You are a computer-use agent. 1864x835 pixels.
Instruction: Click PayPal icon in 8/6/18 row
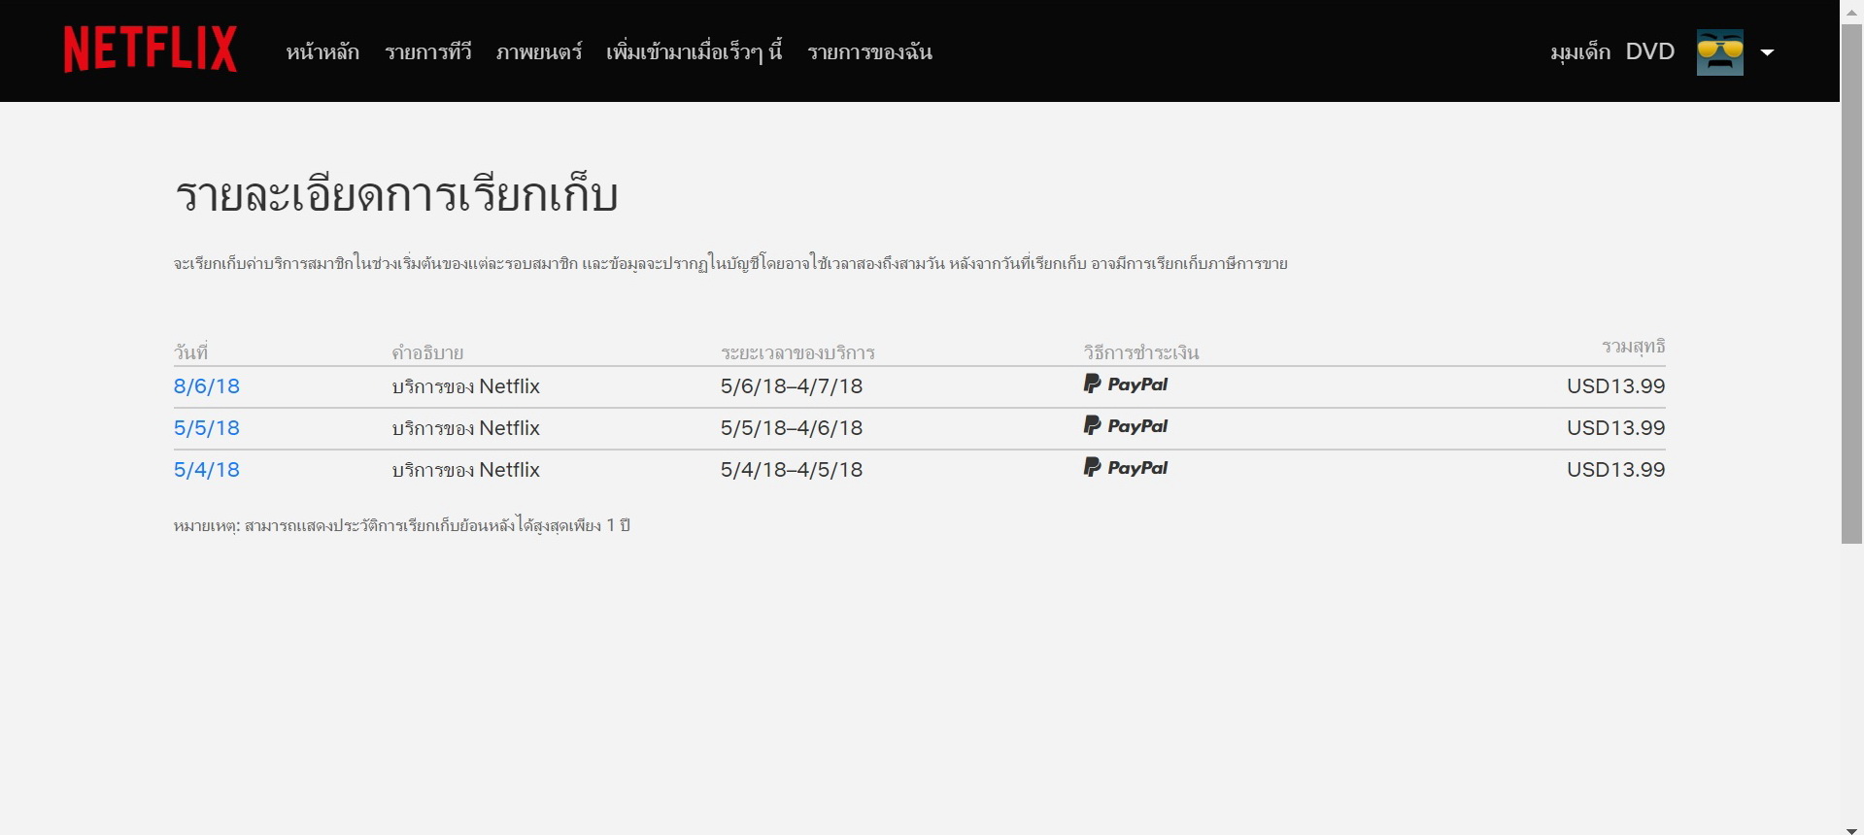tap(1126, 384)
